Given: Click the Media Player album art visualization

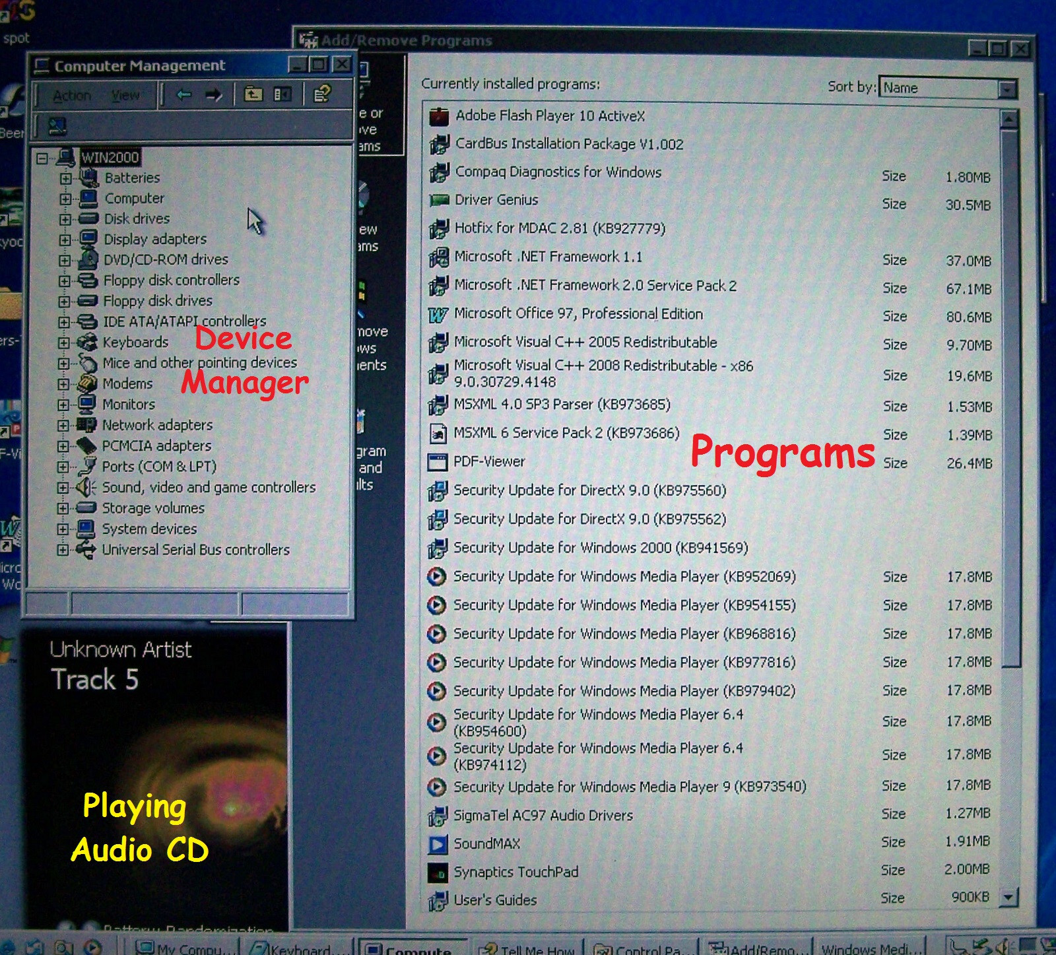Looking at the screenshot, I should tap(156, 779).
